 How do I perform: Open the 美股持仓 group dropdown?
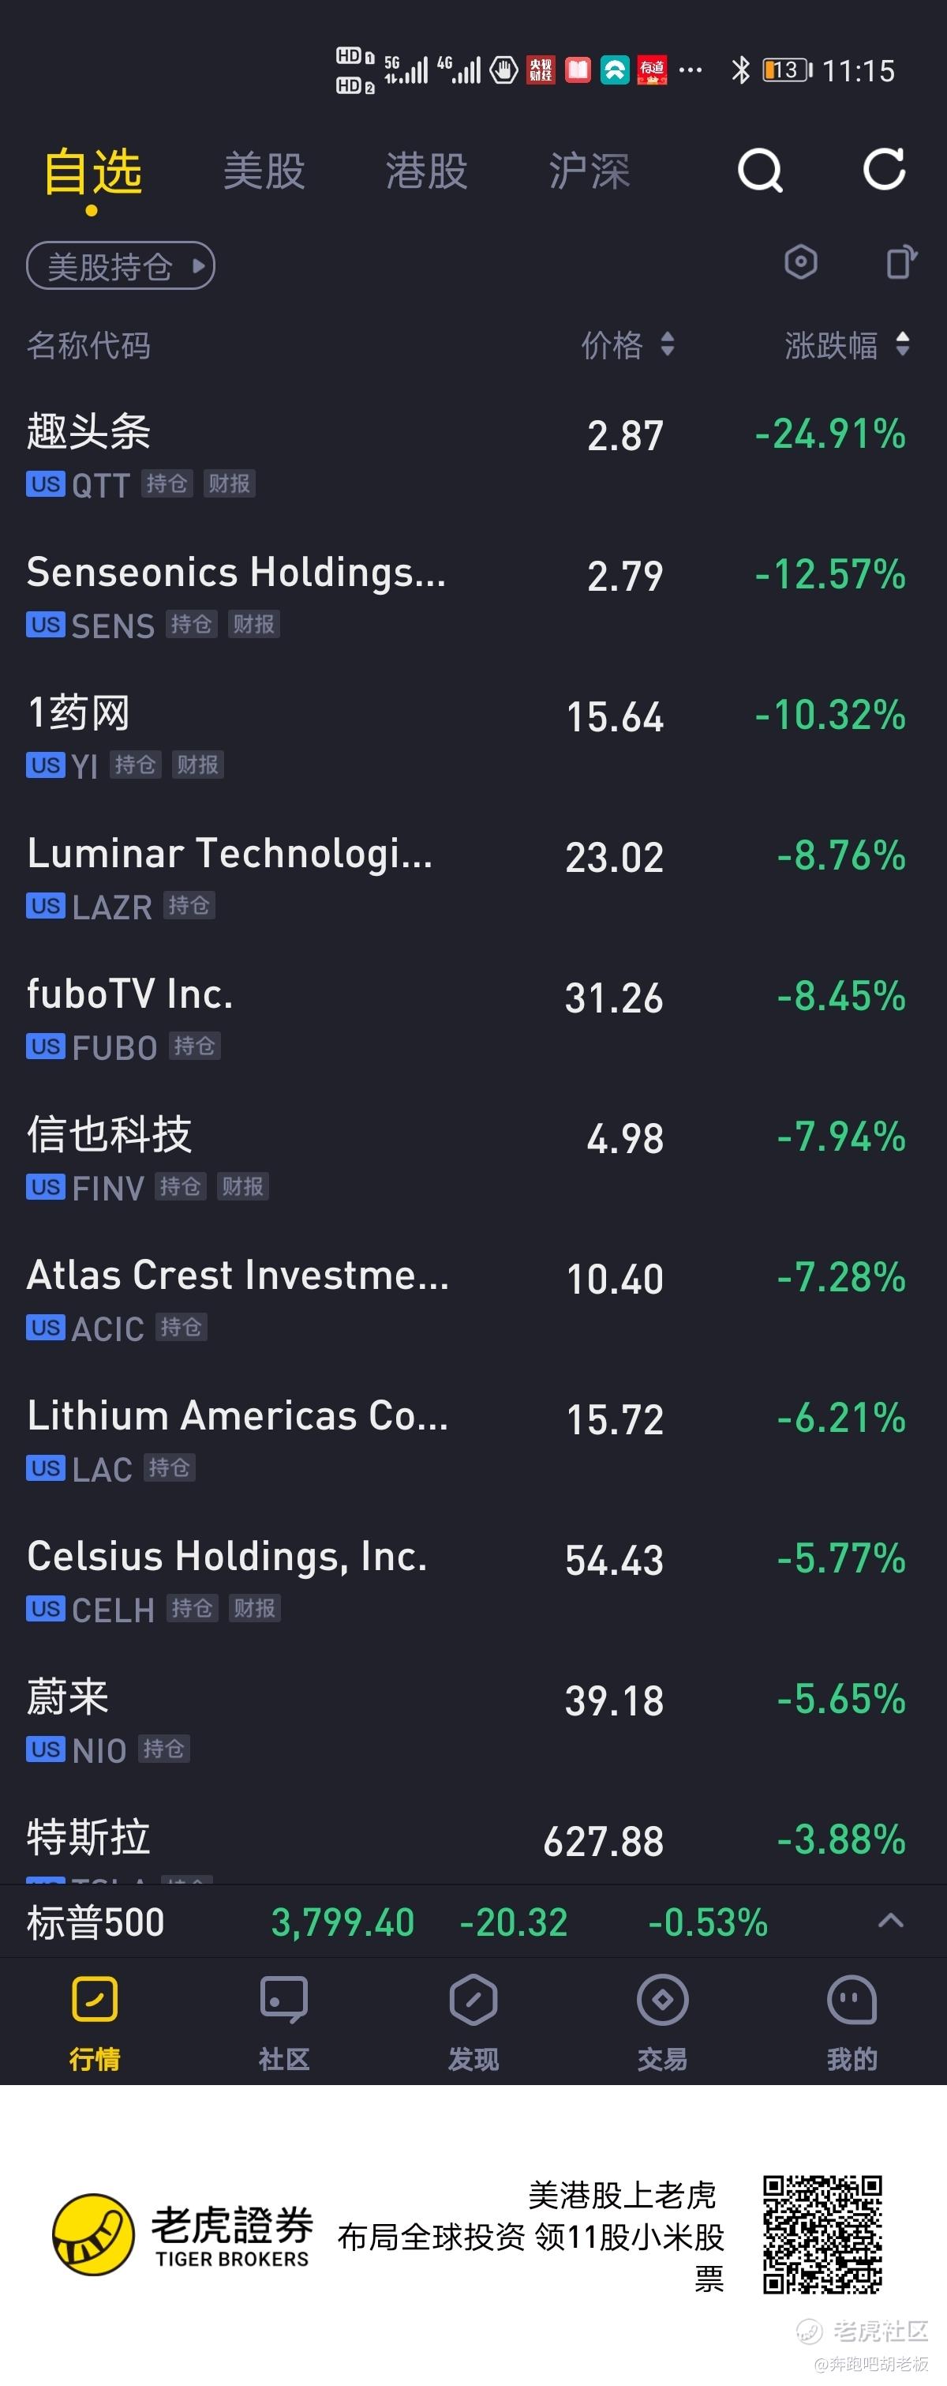click(x=120, y=267)
